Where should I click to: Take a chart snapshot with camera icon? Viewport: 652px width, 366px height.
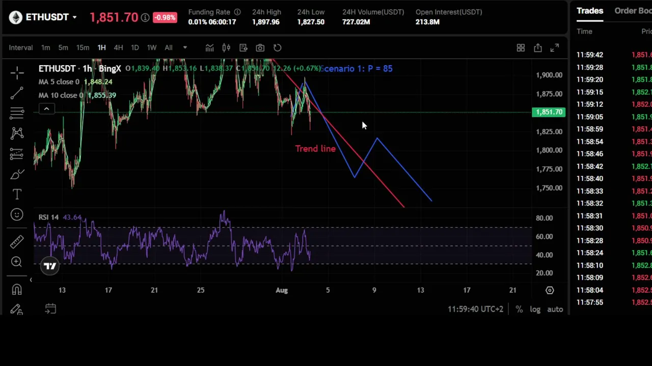[x=260, y=48]
